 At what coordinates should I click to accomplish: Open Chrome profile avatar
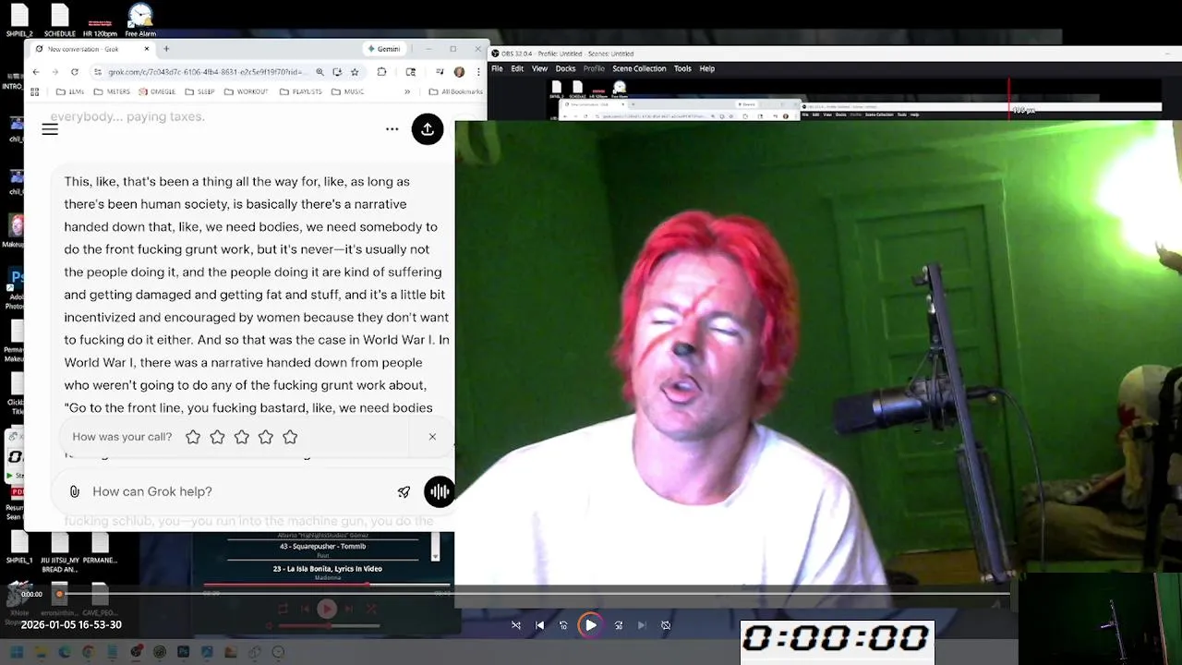tap(459, 72)
